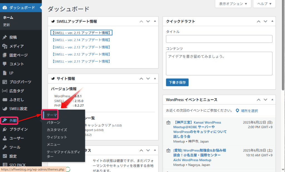Click the table icon beside ブログパーツ

[5, 82]
